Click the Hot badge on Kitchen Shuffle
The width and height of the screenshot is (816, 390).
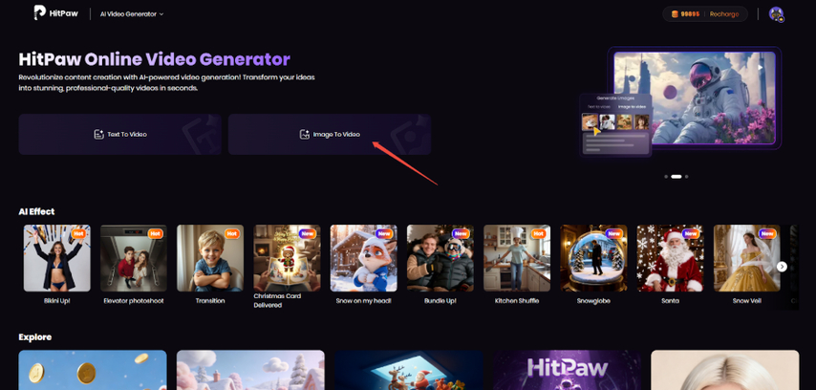click(x=539, y=234)
